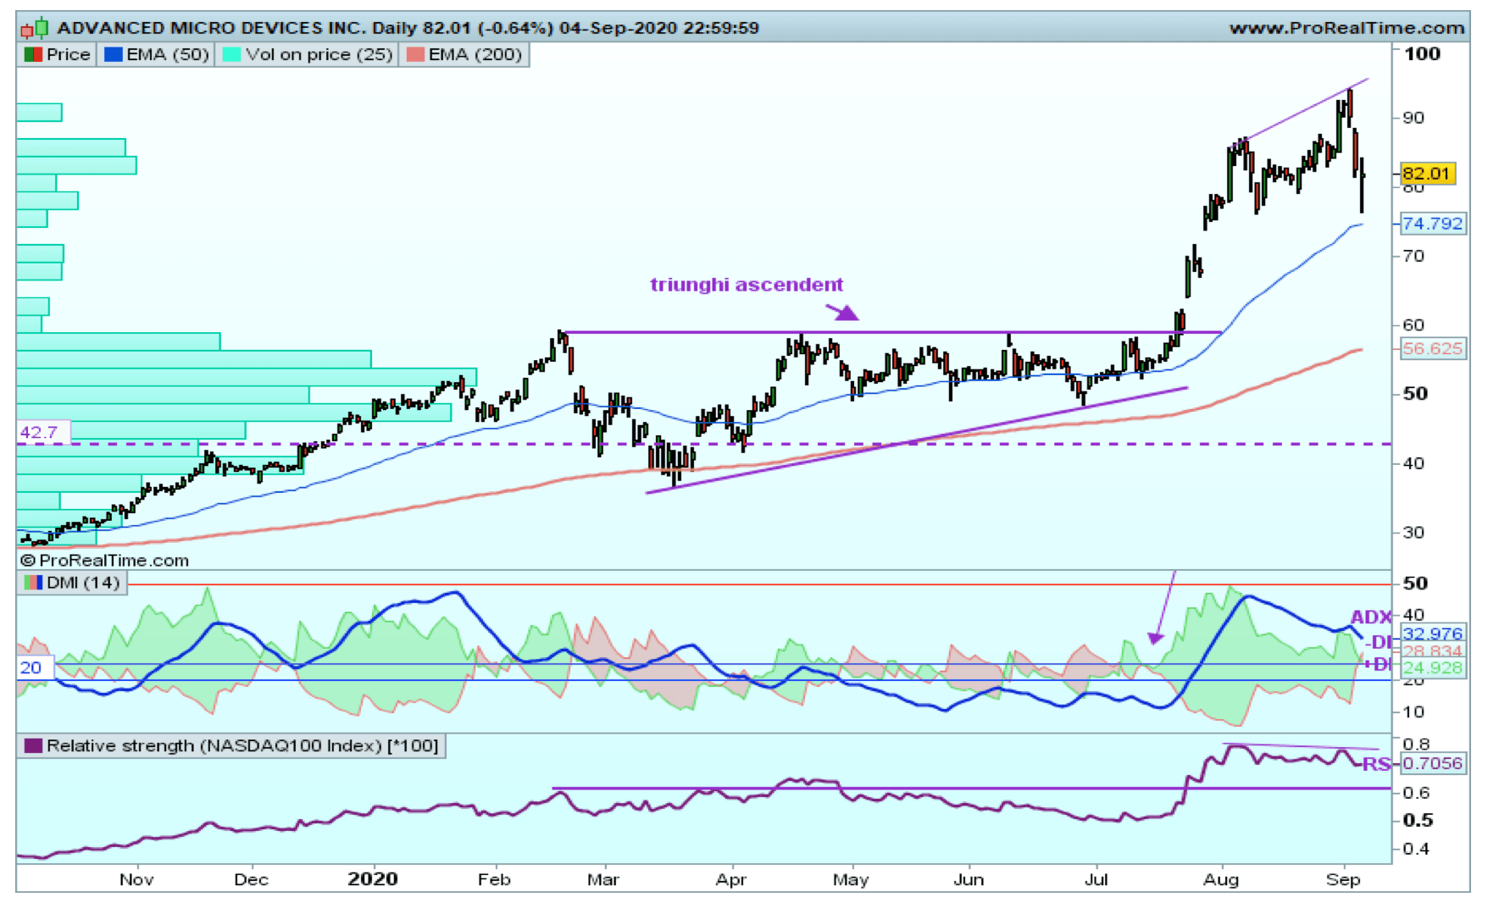1488x908 pixels.
Task: Click the Price legend color swatch
Action: coord(33,55)
